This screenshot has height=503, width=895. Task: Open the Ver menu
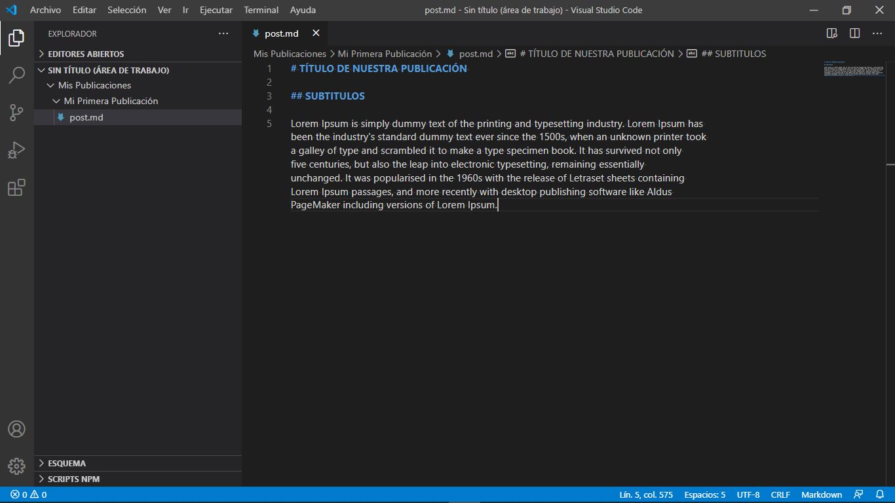(x=164, y=10)
